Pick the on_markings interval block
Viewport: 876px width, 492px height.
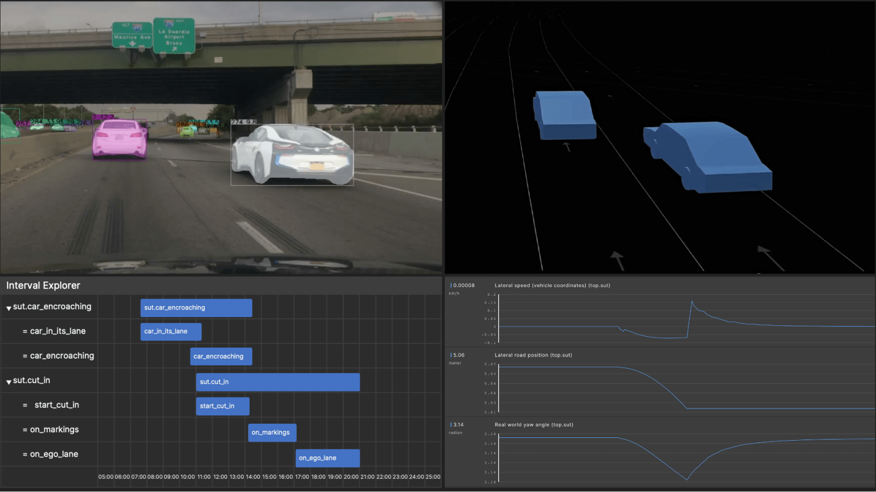(272, 432)
